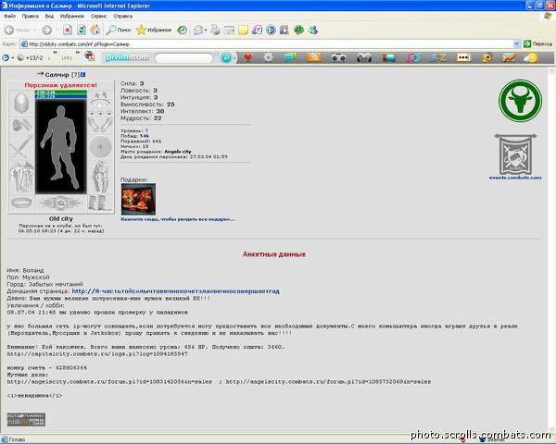Open the Избранное menu in menu bar
Screen dimensions: 556x444
point(72,17)
